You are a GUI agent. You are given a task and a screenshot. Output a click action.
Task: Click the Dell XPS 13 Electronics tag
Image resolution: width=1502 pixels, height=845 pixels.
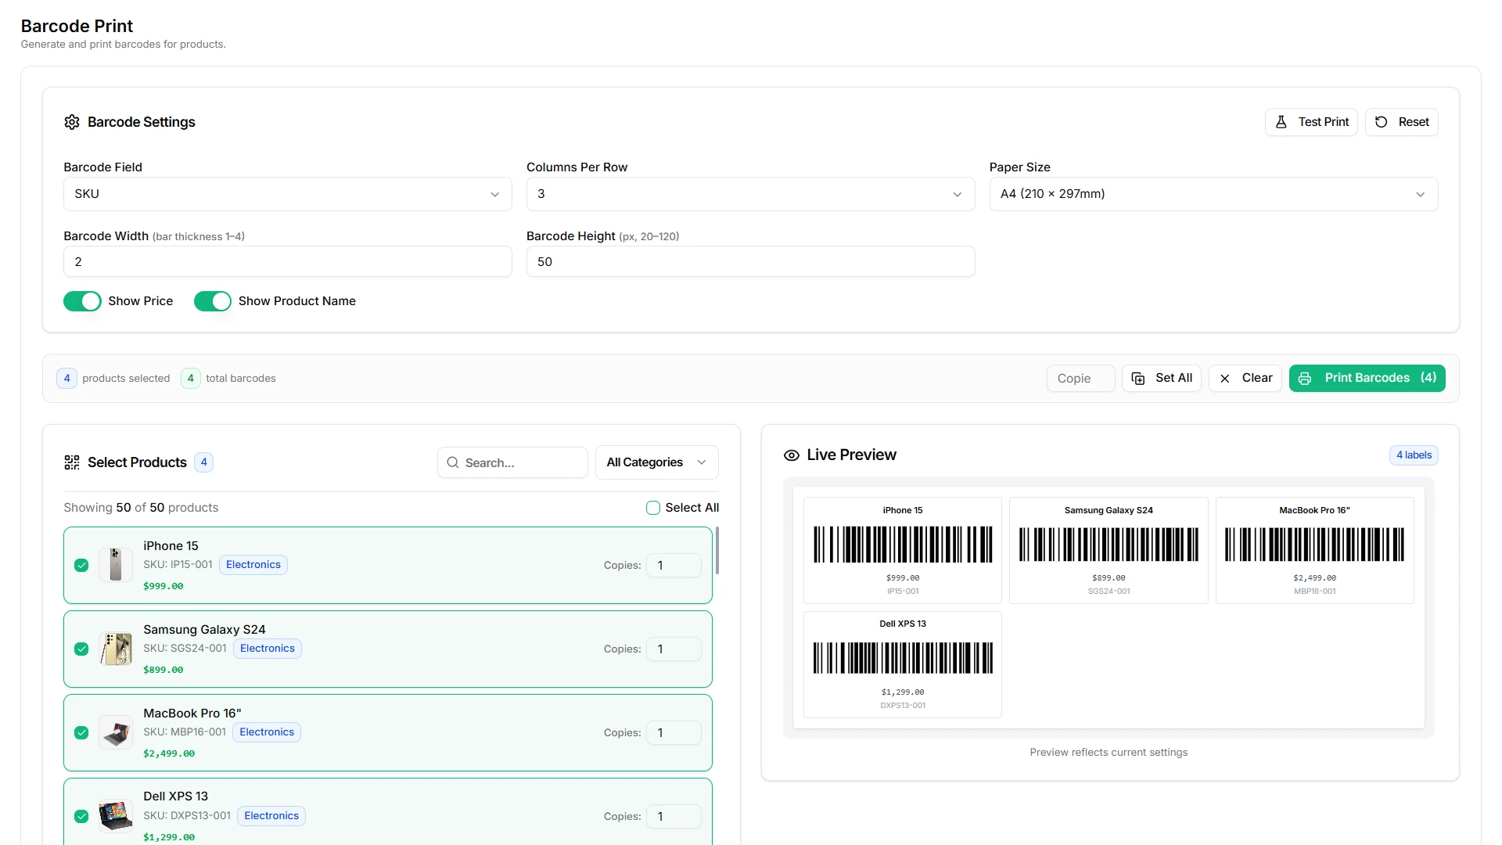tap(271, 816)
